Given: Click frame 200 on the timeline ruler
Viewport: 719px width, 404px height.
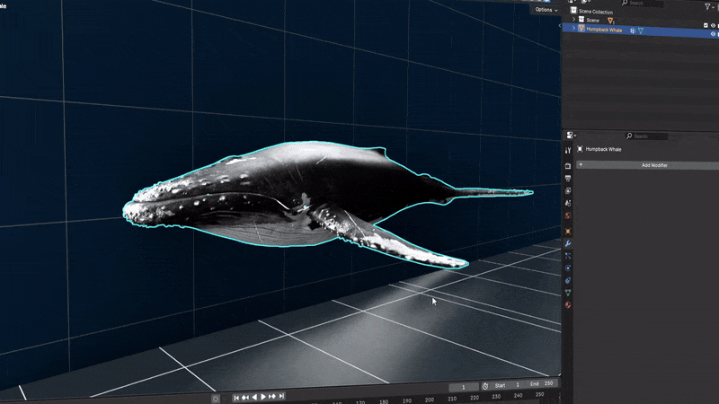Looking at the screenshot, I should pos(430,400).
